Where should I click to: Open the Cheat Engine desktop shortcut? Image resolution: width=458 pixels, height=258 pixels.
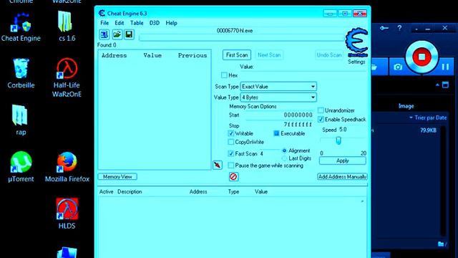21,27
